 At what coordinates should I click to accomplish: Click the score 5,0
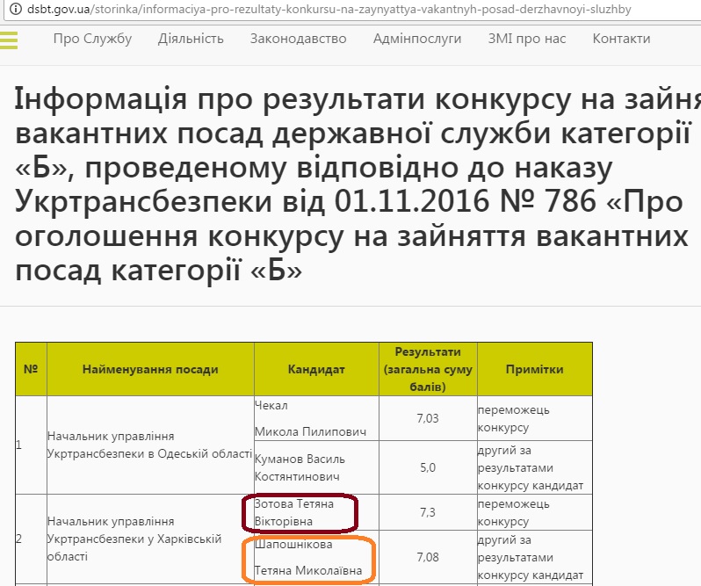(x=428, y=467)
